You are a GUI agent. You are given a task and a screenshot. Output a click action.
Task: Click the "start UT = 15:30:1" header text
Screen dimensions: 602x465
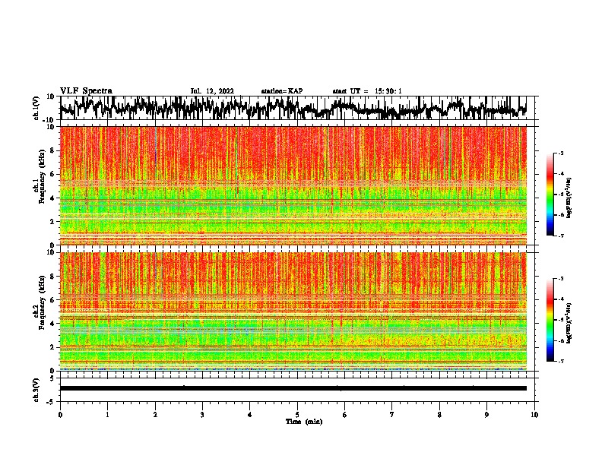pos(367,91)
